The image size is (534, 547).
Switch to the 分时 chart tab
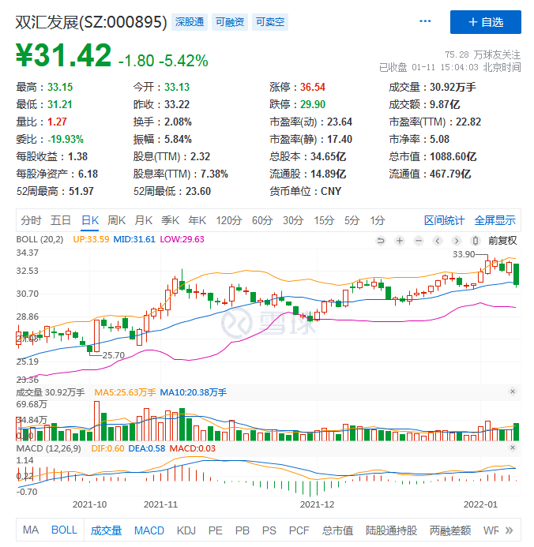coord(31,220)
